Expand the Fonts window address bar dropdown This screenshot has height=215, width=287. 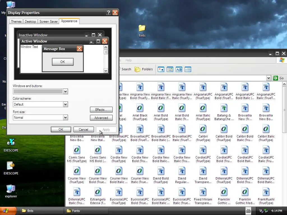[269, 78]
